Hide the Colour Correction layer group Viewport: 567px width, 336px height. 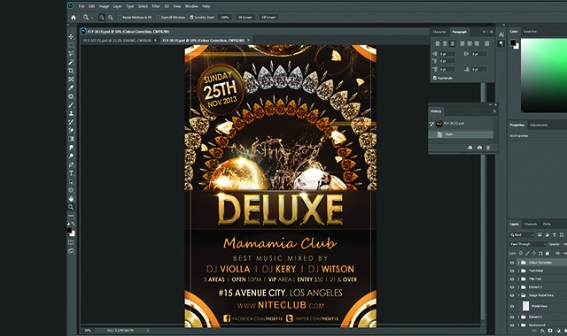tap(512, 263)
